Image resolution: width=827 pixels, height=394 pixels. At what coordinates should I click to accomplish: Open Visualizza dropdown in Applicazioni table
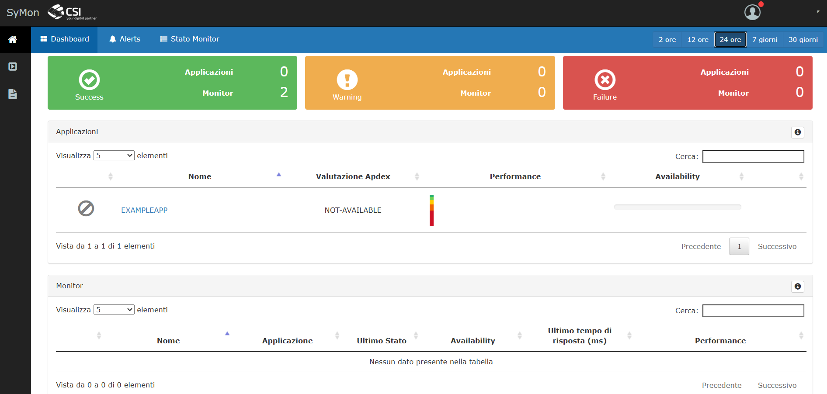click(114, 156)
